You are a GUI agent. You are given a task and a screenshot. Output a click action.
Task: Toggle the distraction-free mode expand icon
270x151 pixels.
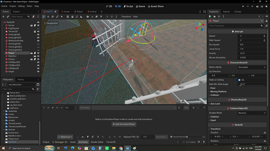pos(205,12)
